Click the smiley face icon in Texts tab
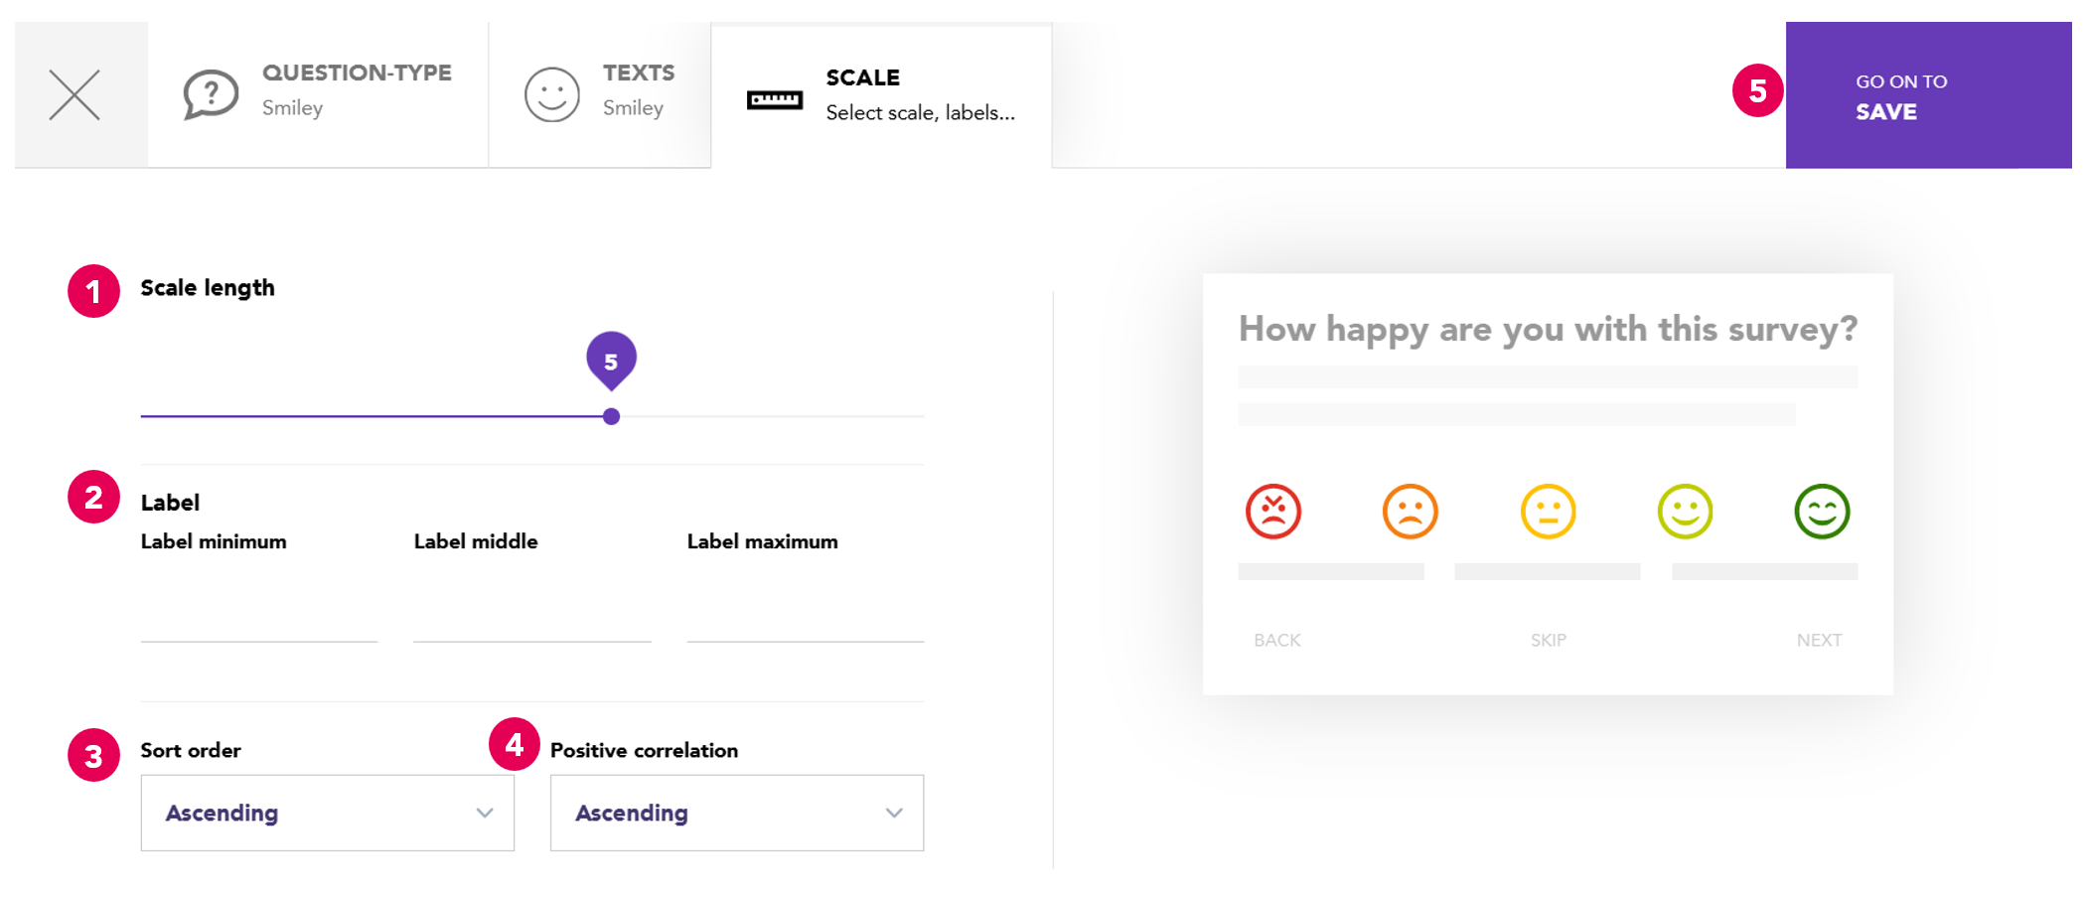The width and height of the screenshot is (2087, 897). 552,95
